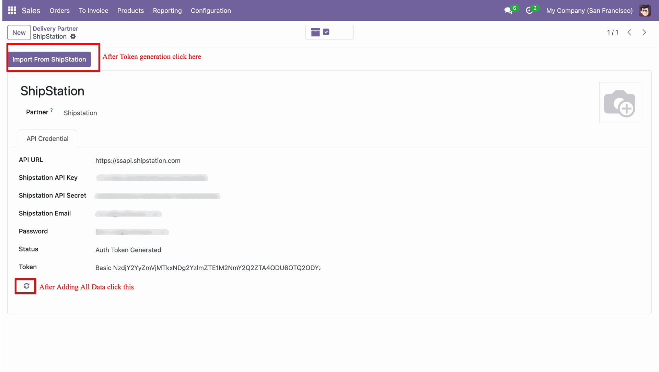Viewport: 659px width, 372px height.
Task: Open the activities clock icon
Action: pos(529,11)
